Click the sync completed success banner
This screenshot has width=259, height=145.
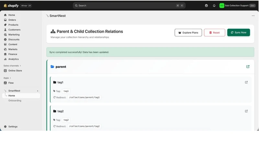point(150,52)
